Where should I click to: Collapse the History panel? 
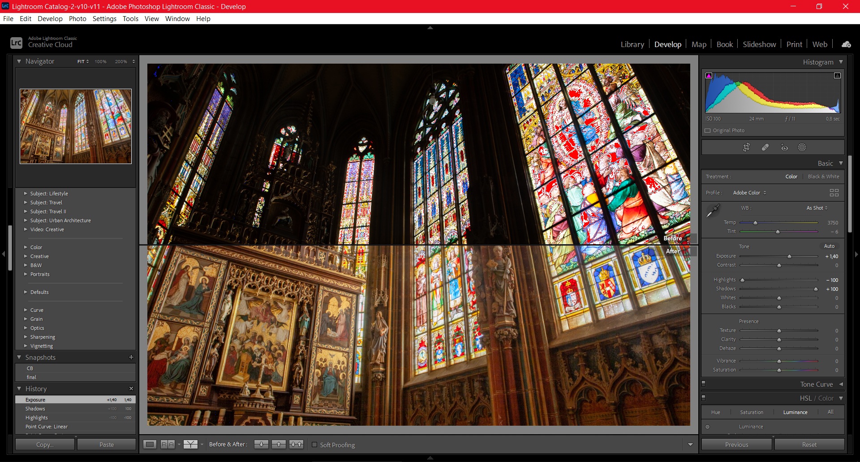point(19,389)
